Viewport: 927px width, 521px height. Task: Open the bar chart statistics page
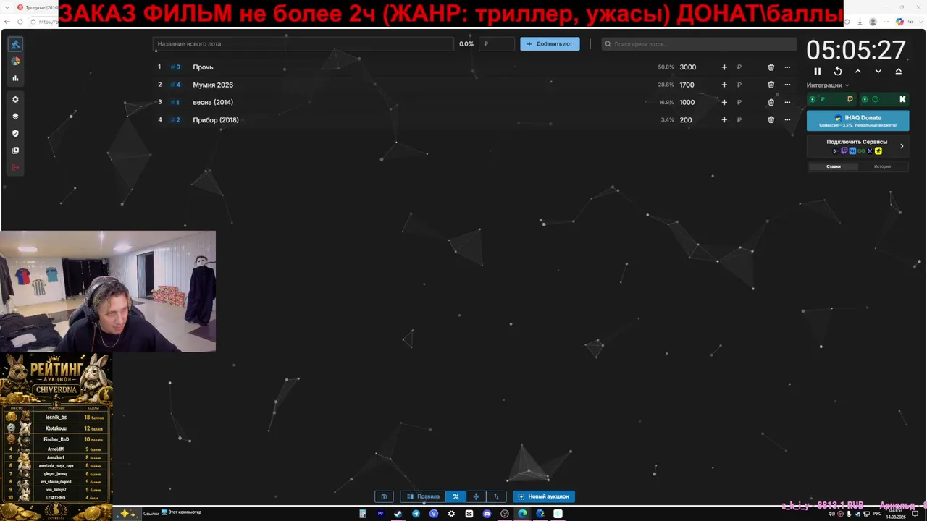coord(15,78)
